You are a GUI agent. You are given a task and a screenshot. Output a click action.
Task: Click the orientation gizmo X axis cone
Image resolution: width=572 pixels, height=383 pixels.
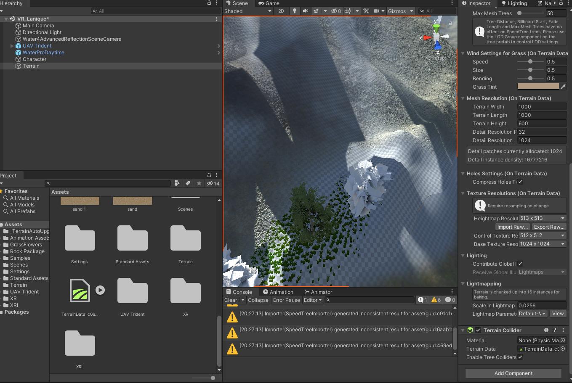(427, 38)
